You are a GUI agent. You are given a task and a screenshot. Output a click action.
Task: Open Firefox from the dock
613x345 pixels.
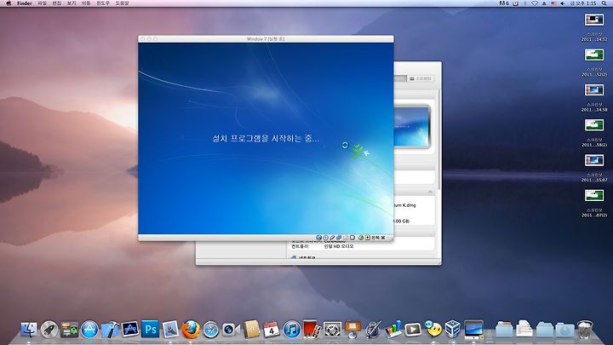[x=191, y=330]
